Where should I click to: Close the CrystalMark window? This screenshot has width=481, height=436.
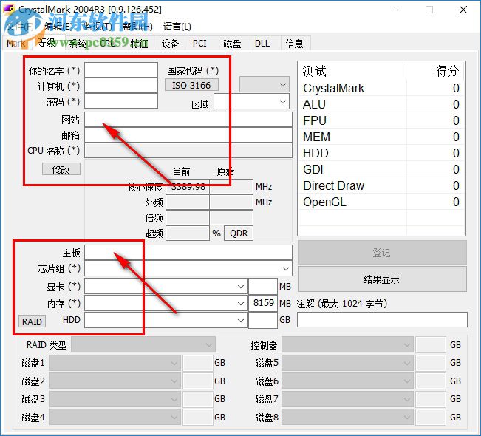(x=463, y=10)
